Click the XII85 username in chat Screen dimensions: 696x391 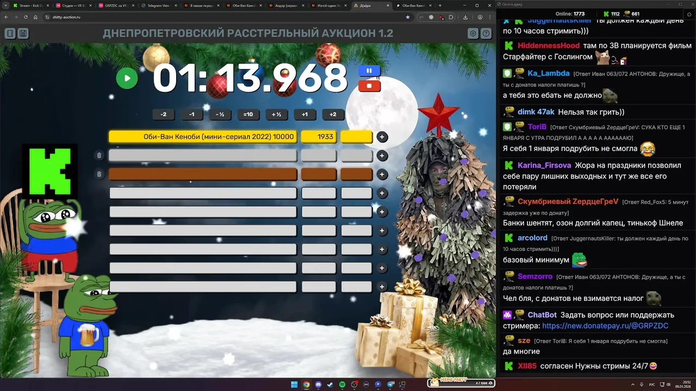[x=527, y=366]
